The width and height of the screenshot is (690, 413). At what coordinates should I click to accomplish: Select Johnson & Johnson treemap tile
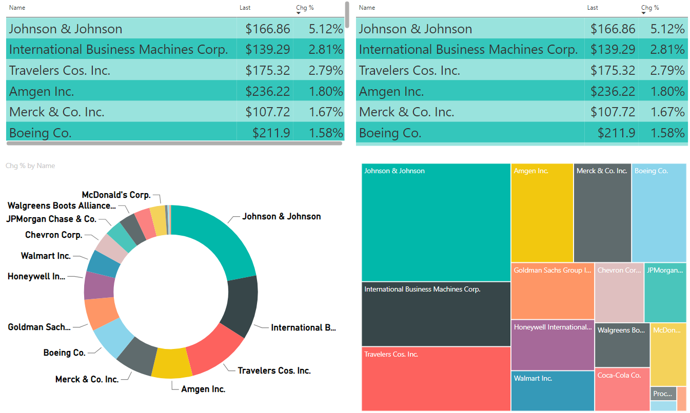coord(436,222)
